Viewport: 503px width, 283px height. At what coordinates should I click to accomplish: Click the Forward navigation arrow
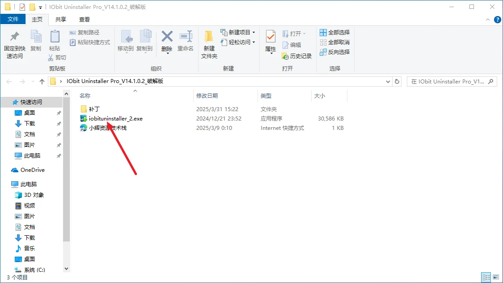[x=22, y=82]
